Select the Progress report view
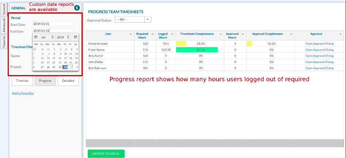This screenshot has height=158, width=346. 45,81
